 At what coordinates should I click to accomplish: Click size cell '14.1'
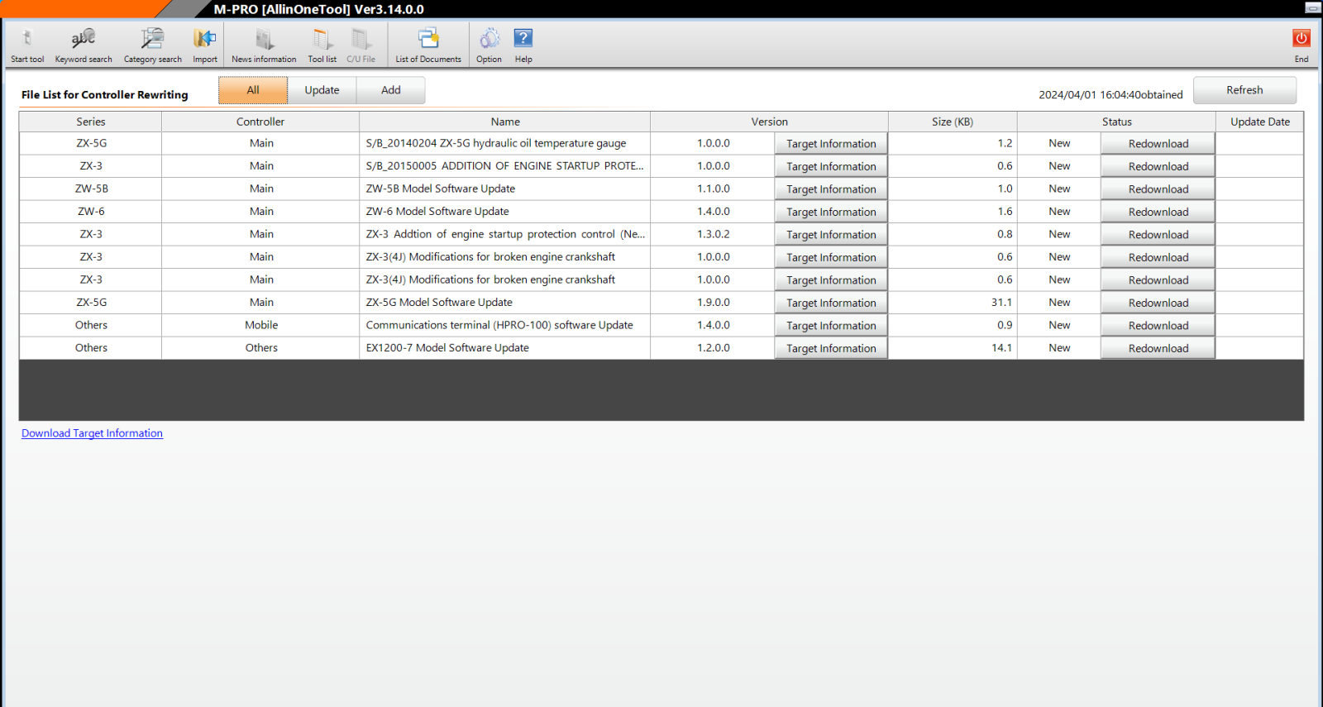point(953,348)
